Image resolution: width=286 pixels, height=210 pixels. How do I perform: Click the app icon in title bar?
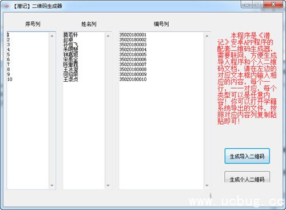(7, 6)
